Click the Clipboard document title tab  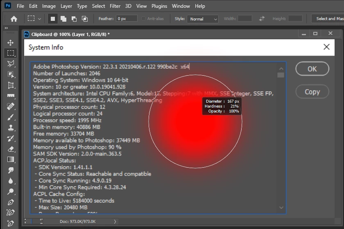(x=70, y=34)
